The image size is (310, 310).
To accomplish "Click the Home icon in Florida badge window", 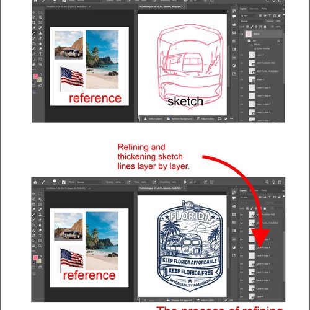I will pyautogui.click(x=35, y=182).
